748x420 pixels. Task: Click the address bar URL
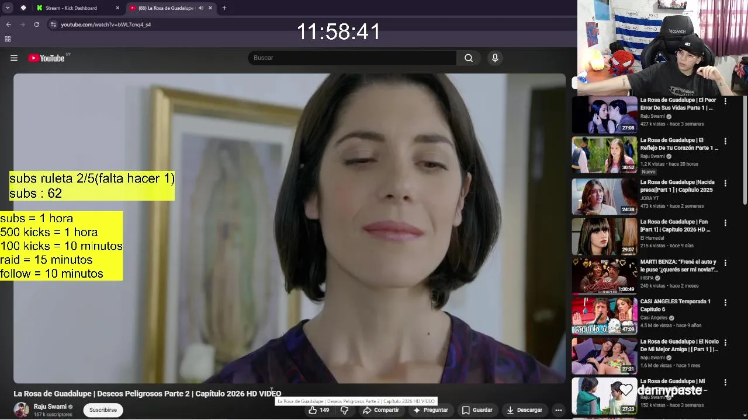pos(106,24)
